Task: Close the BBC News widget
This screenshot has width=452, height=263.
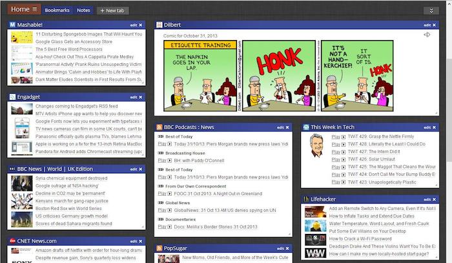Action: pos(140,169)
